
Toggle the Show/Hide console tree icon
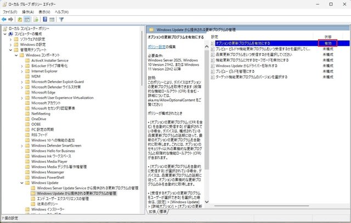coord(27,19)
